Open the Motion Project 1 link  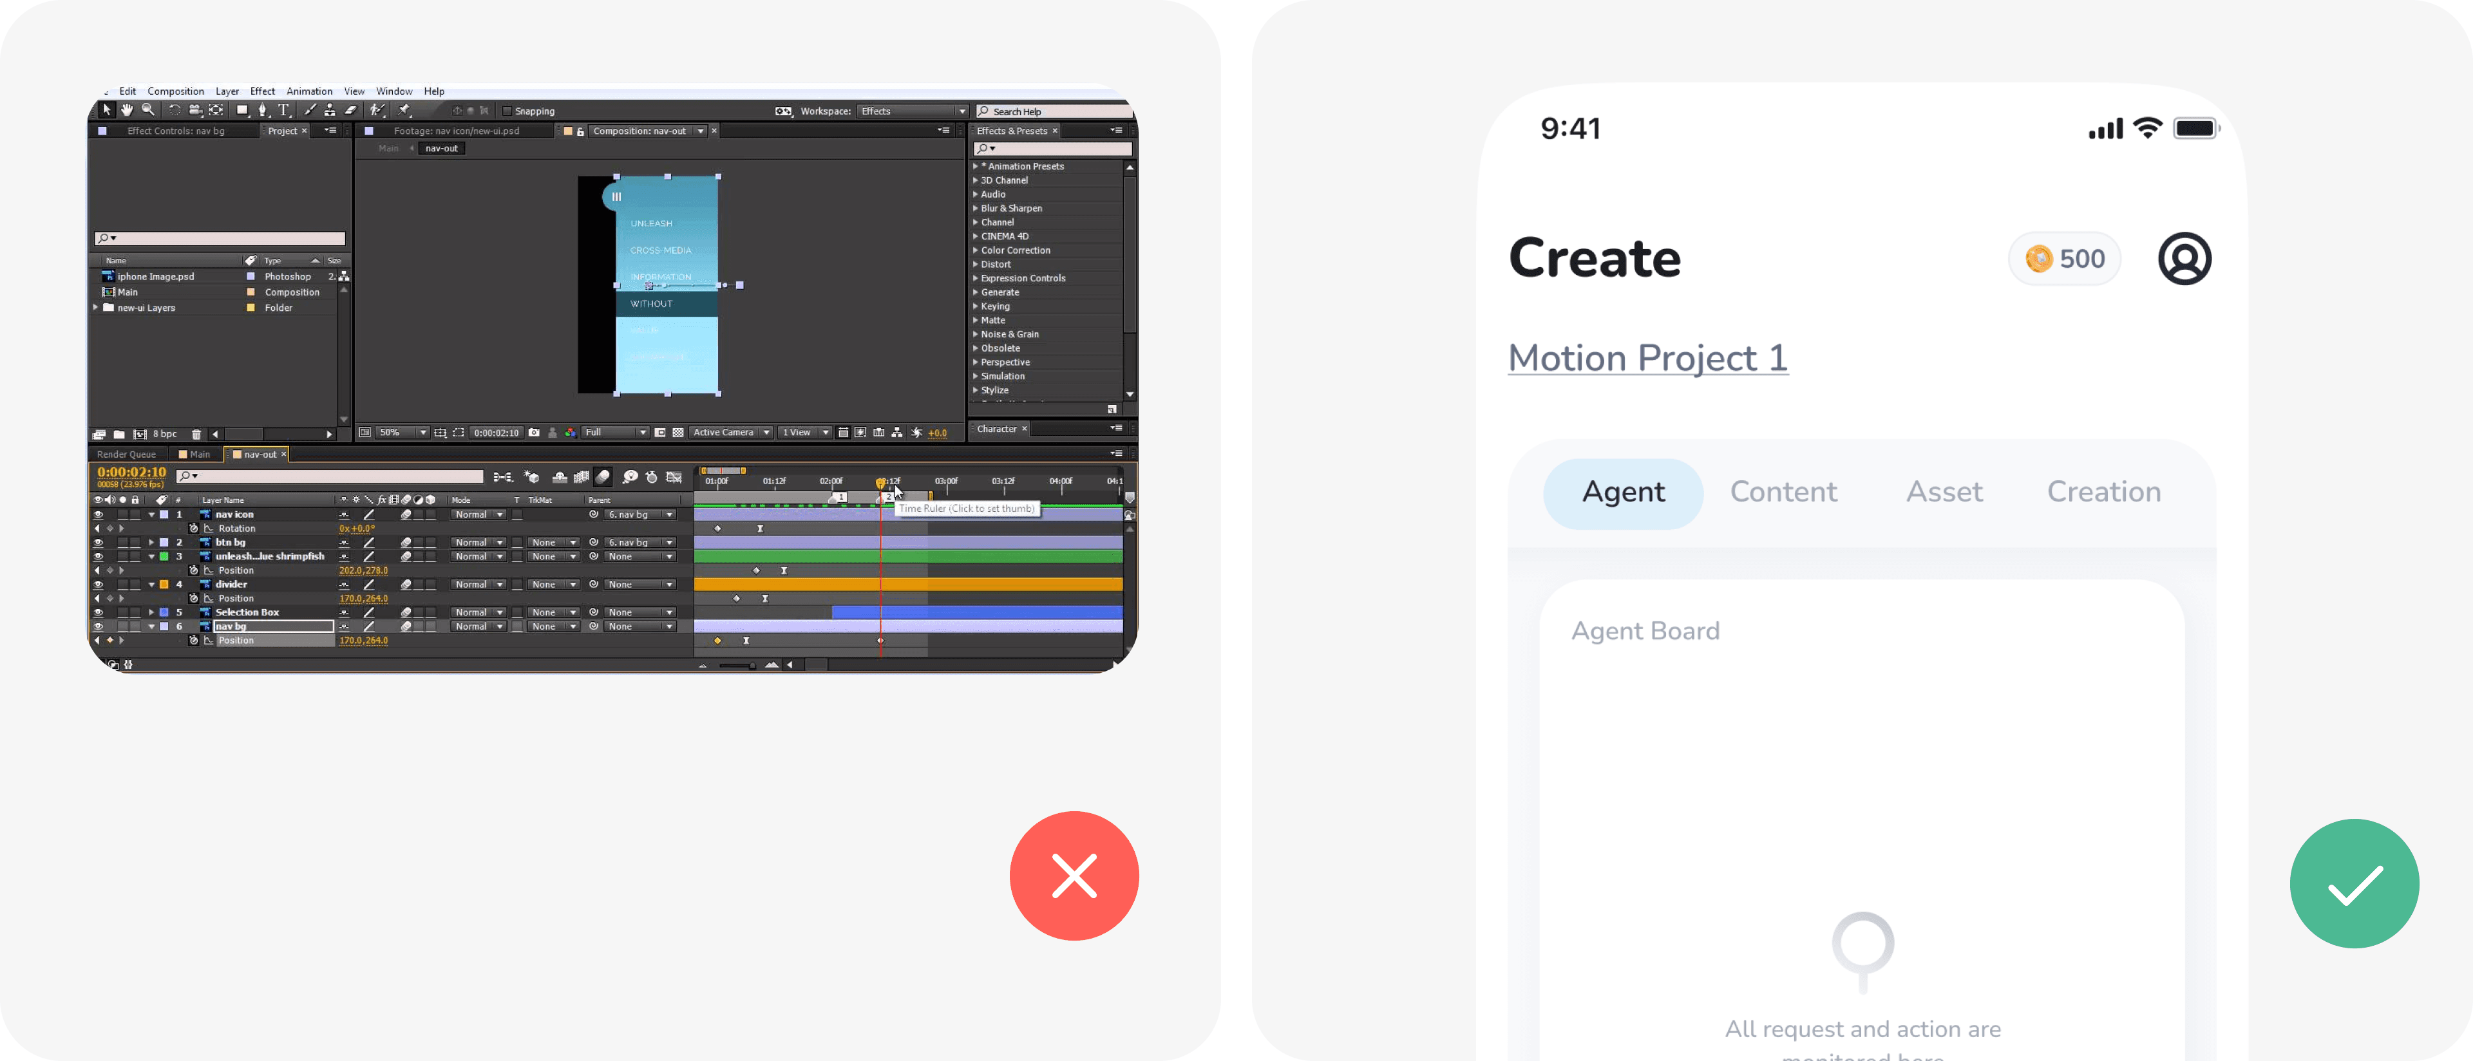tap(1647, 358)
